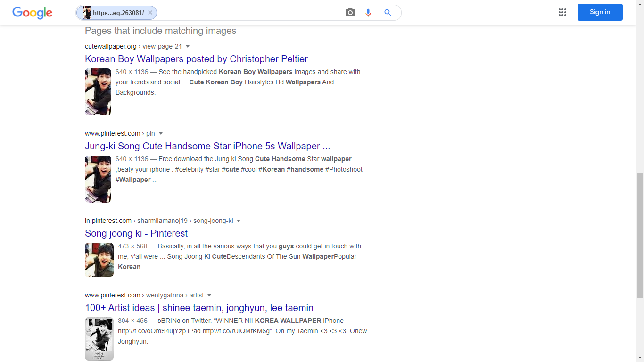Viewport: 644px width, 362px height.
Task: Click www.pinterest.com › wentygafrina › artist breadcrumb
Action: click(144, 295)
